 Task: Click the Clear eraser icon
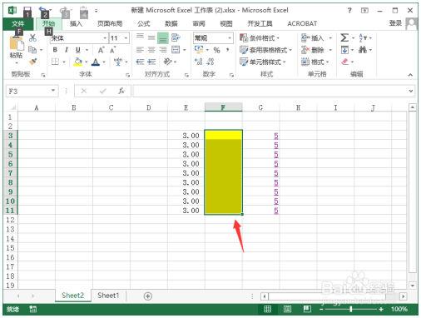[x=344, y=62]
